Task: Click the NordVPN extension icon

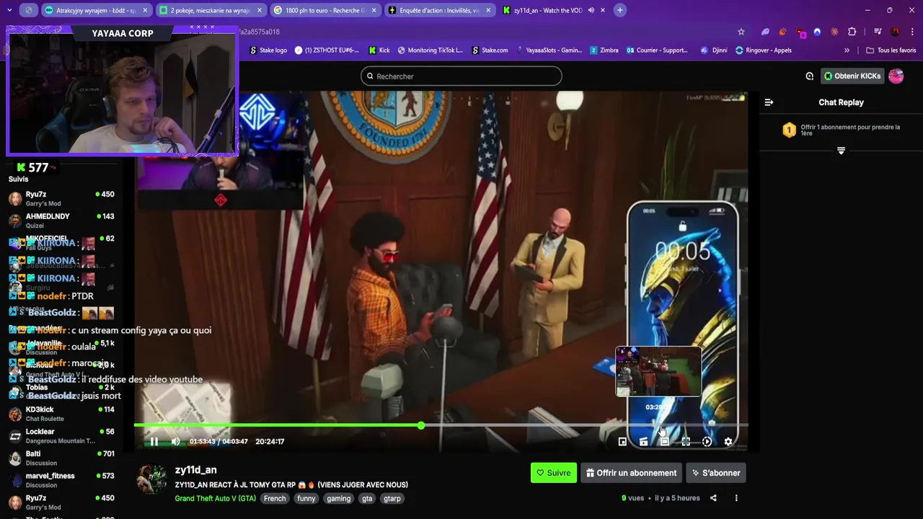Action: pyautogui.click(x=817, y=32)
